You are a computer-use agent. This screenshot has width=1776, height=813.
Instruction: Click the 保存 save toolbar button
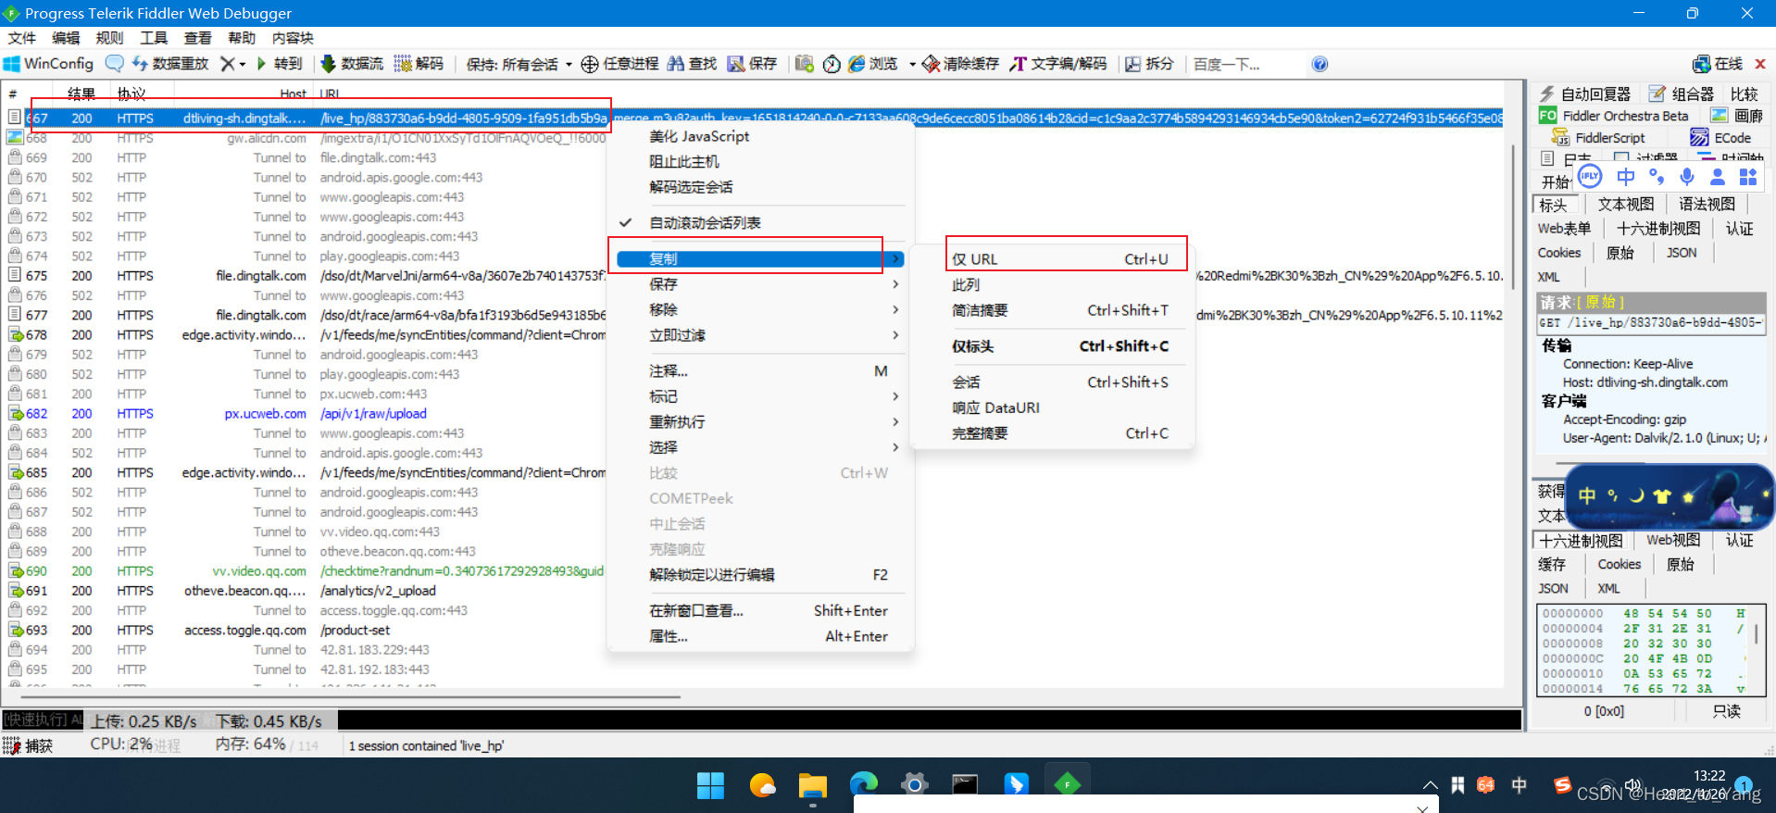pyautogui.click(x=752, y=64)
